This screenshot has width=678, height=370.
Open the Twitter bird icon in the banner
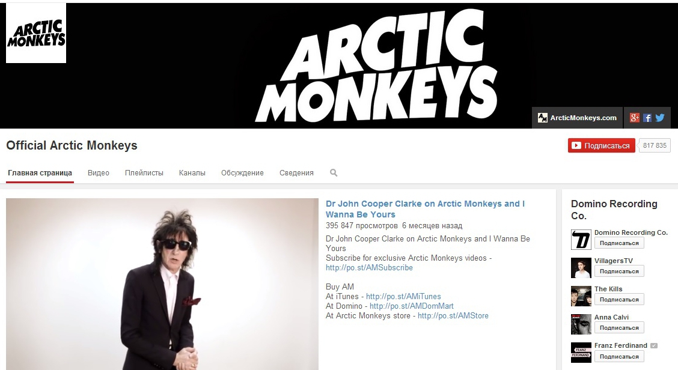[x=660, y=118]
